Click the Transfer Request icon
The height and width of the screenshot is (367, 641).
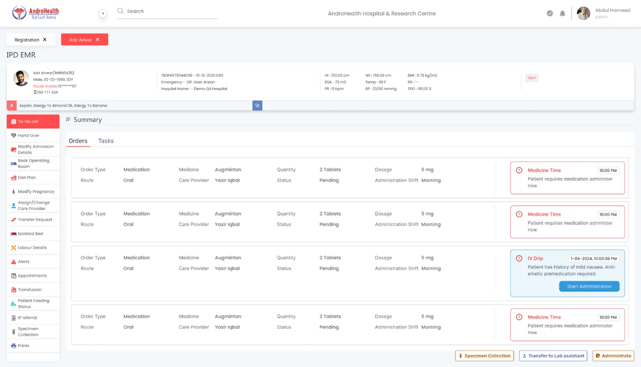14,220
